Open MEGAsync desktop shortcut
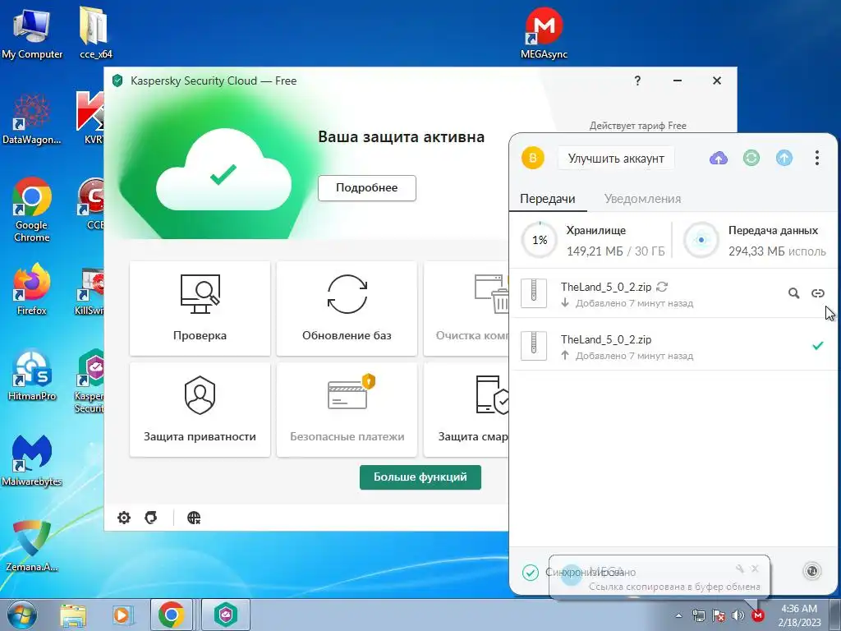Screen dimensions: 841x631 pos(544,34)
